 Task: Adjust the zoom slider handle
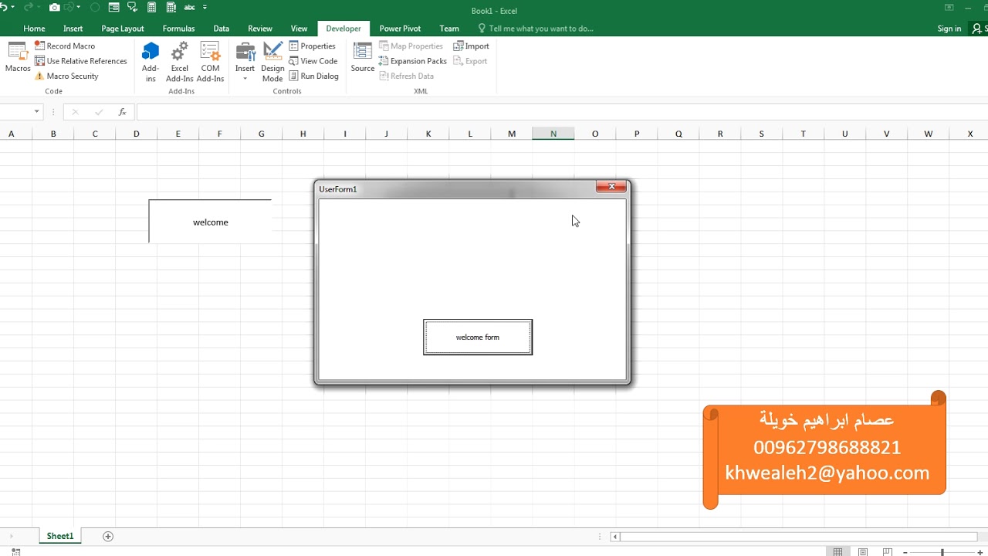coord(942,552)
